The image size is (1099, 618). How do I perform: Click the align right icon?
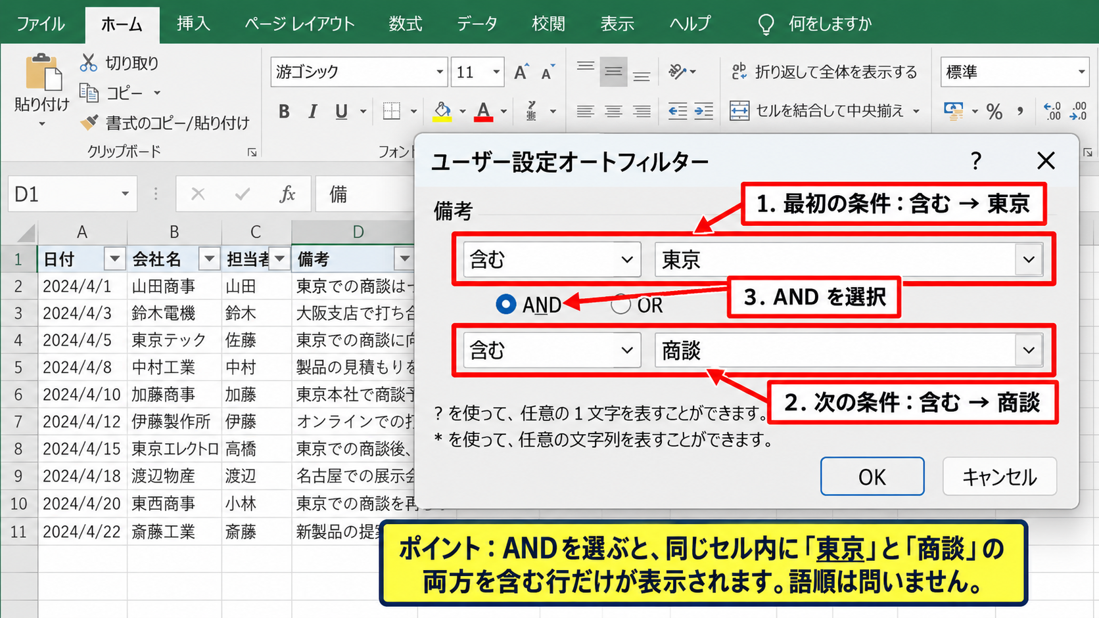click(x=642, y=112)
